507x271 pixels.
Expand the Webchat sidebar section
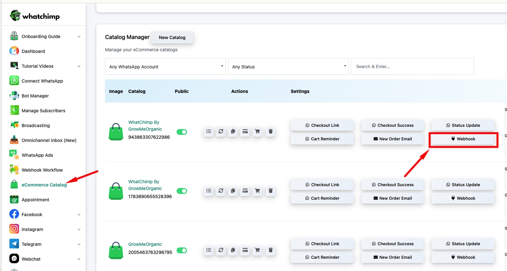pos(45,259)
